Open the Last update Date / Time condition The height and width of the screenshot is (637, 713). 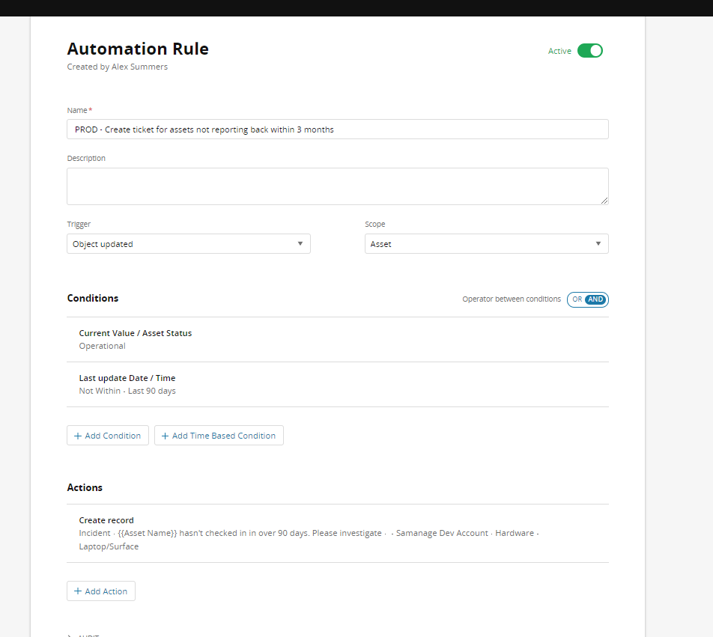(127, 378)
